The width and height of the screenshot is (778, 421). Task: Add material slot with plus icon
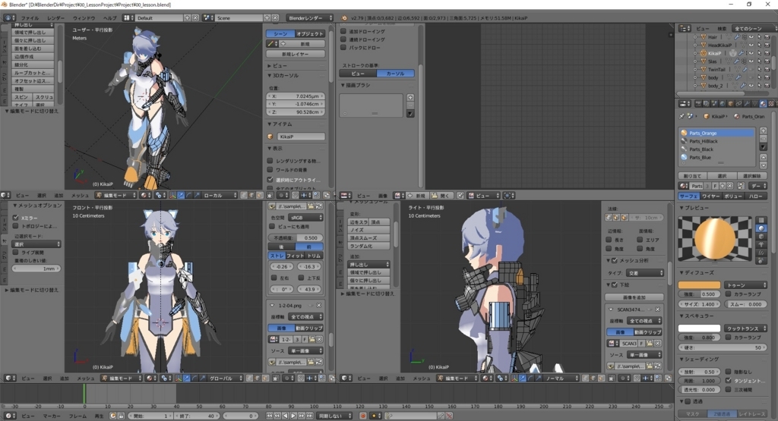[x=763, y=130]
